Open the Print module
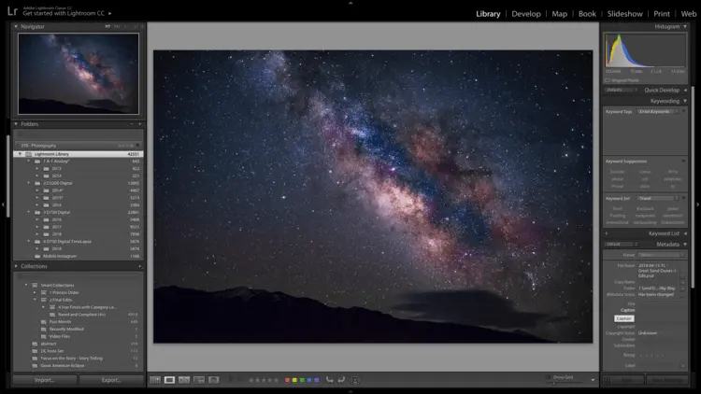This screenshot has height=394, width=701. coord(662,14)
